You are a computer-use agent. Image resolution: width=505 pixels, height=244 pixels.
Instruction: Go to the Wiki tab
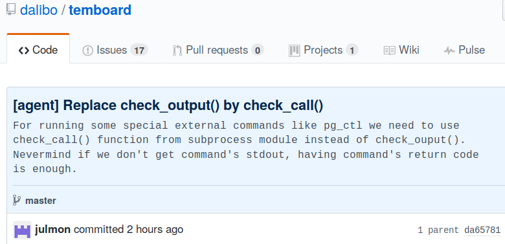(x=401, y=50)
